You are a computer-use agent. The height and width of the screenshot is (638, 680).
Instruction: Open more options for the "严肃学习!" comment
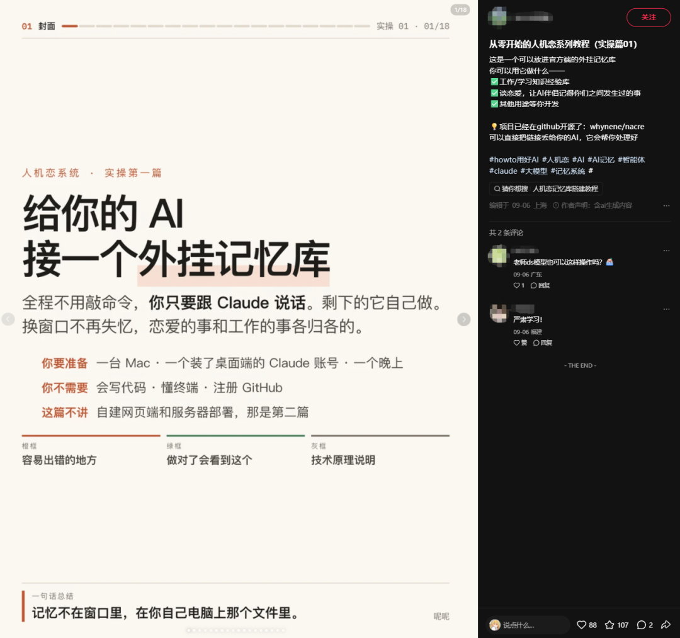click(x=666, y=309)
